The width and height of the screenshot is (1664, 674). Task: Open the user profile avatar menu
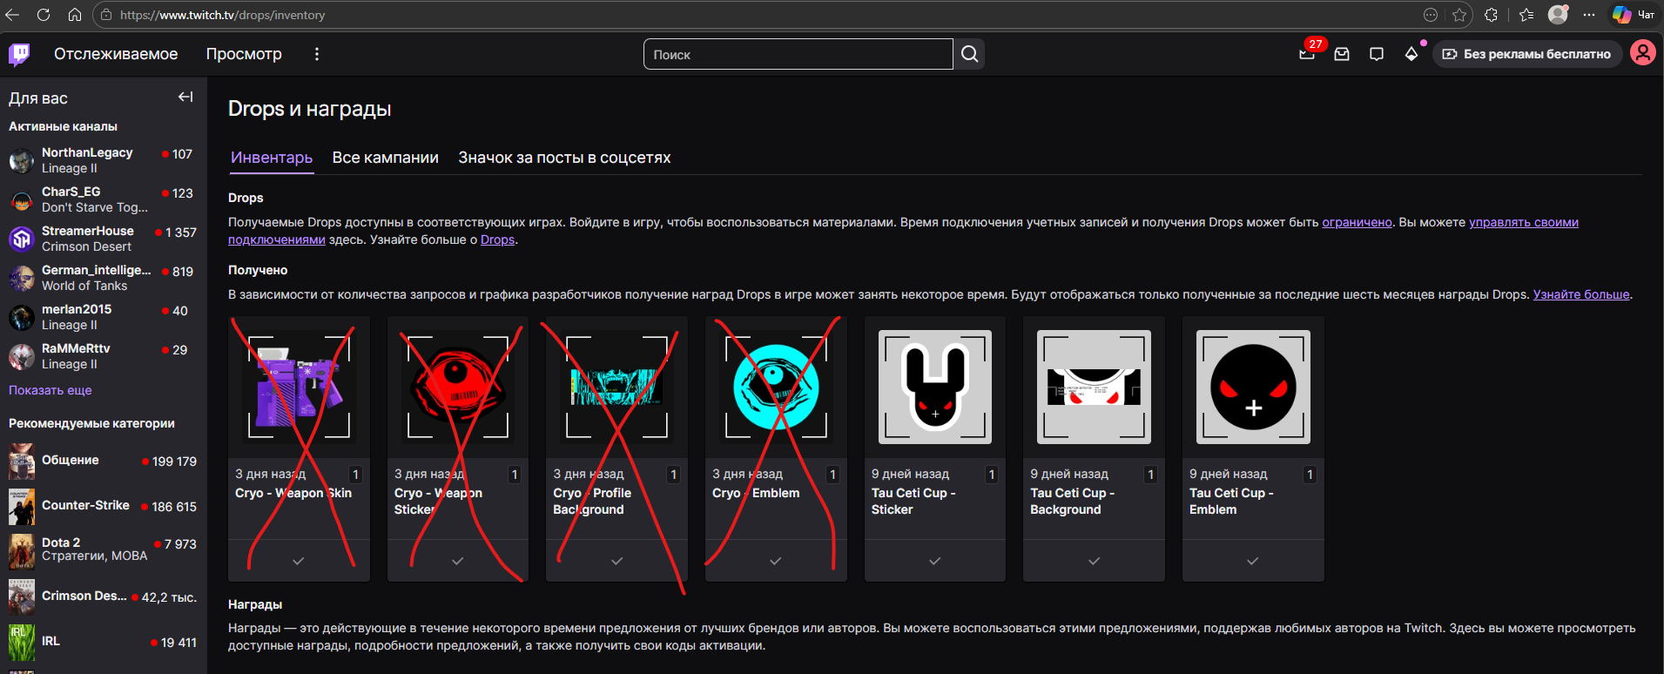click(1642, 53)
